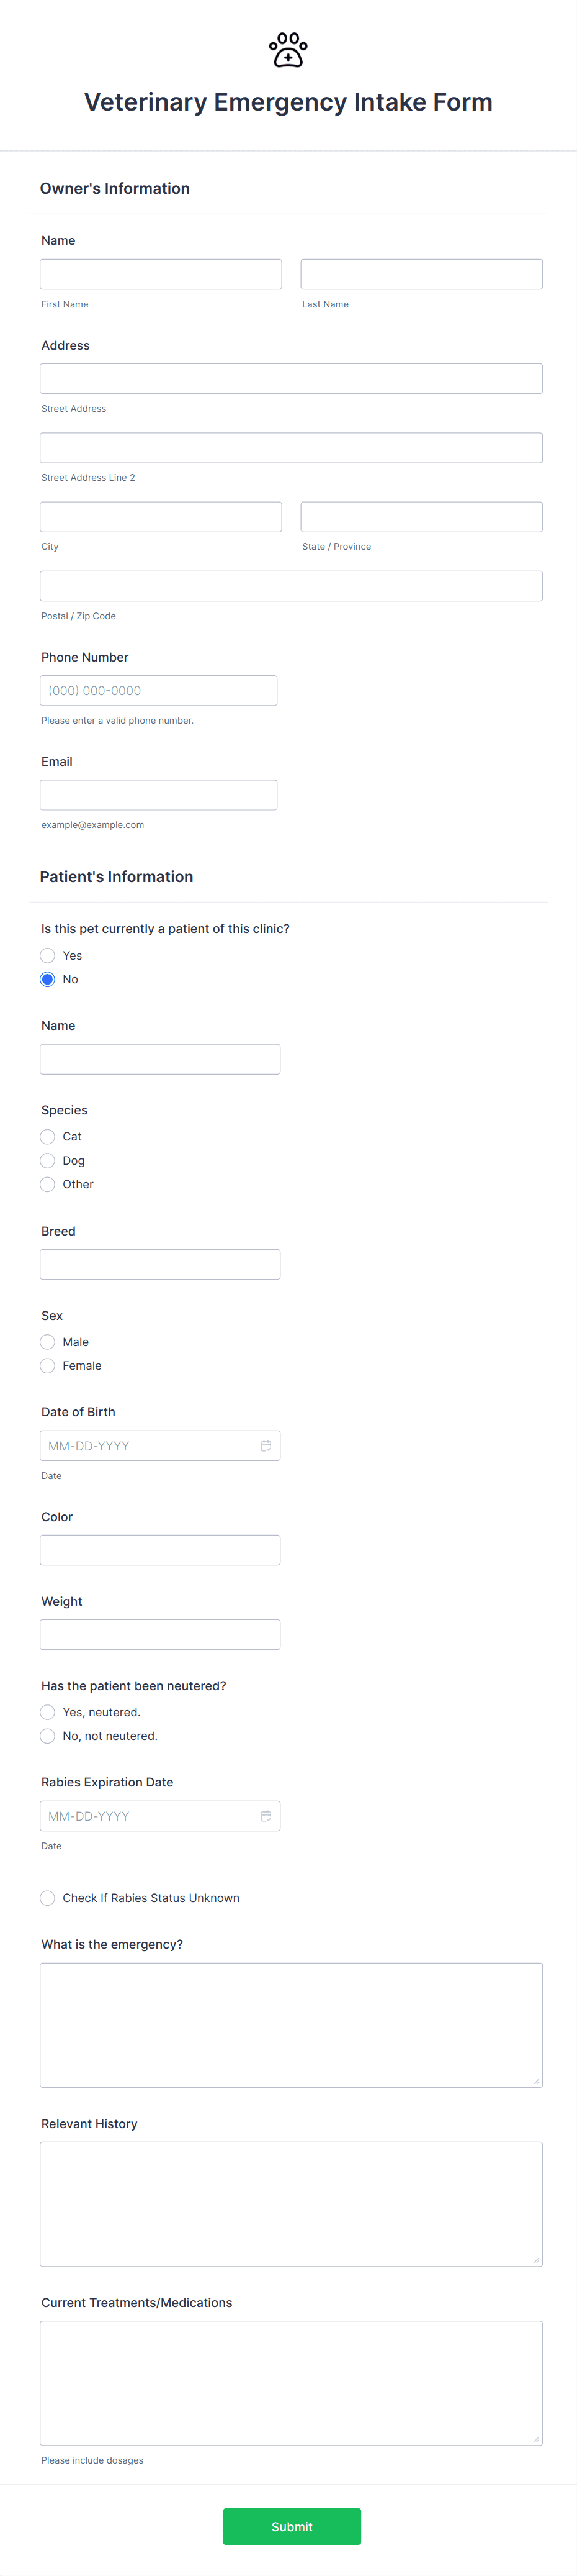577x2576 pixels.
Task: Select 'Female' under Sex
Action: 47,1365
